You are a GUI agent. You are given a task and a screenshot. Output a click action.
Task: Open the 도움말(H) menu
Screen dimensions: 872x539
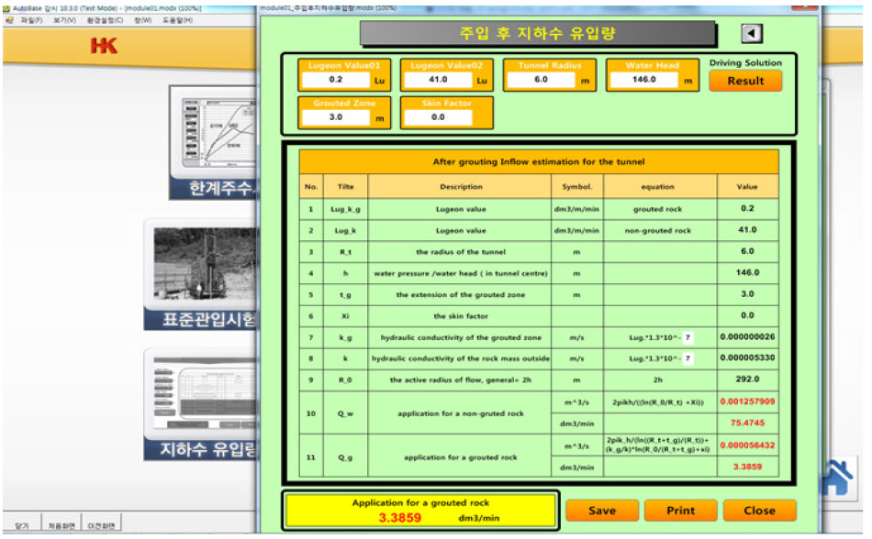[177, 20]
